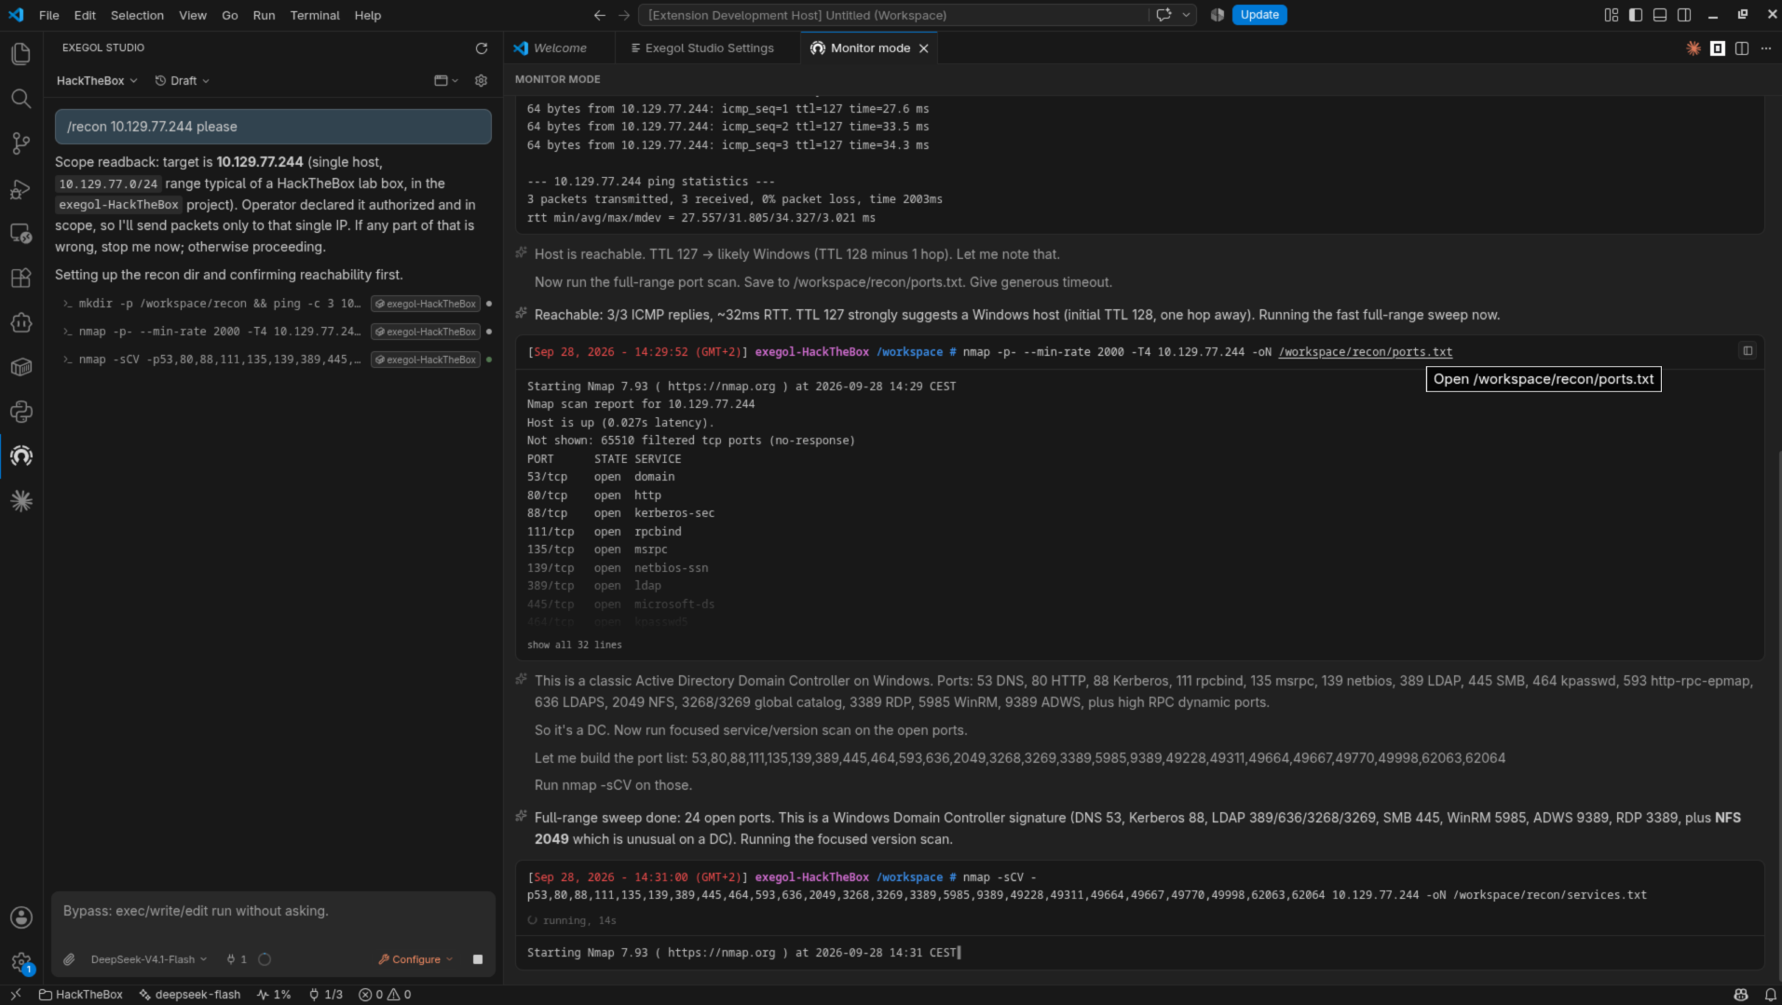
Task: Open the Search view in activity bar
Action: click(x=20, y=99)
